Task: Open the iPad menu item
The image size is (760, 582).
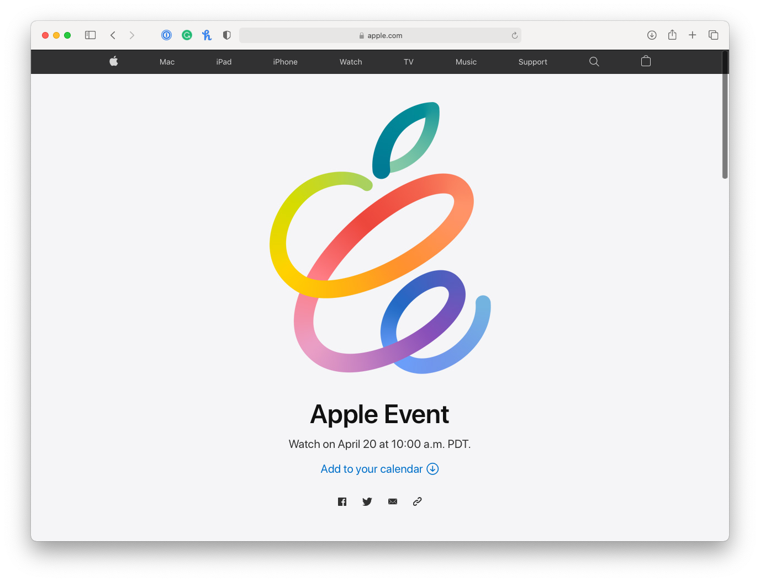Action: 224,62
